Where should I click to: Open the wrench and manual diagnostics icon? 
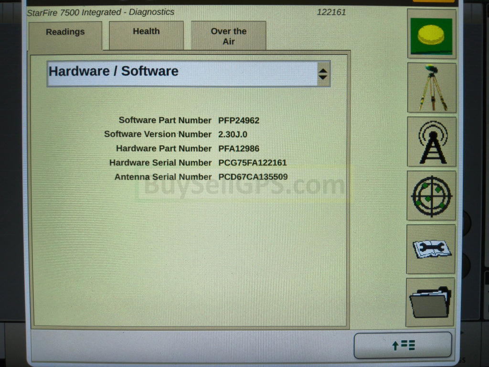tap(431, 249)
